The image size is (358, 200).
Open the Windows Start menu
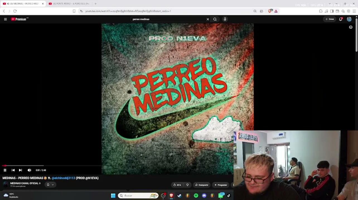coord(113,196)
